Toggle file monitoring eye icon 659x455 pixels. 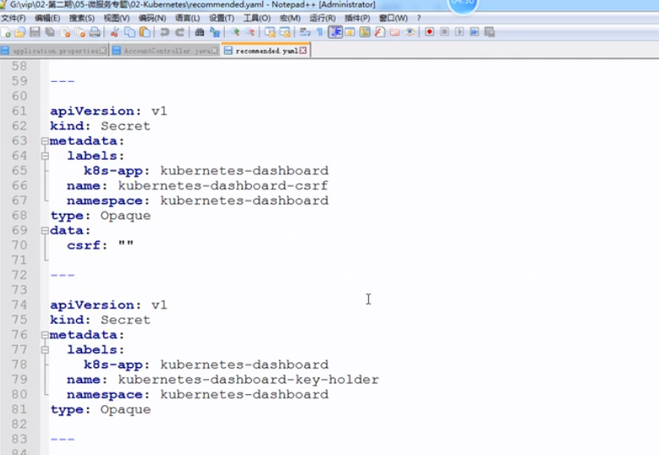pos(409,32)
